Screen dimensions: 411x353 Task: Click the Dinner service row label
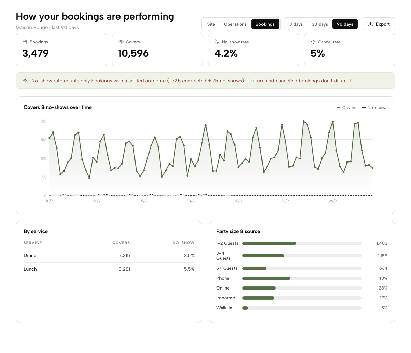coord(31,256)
